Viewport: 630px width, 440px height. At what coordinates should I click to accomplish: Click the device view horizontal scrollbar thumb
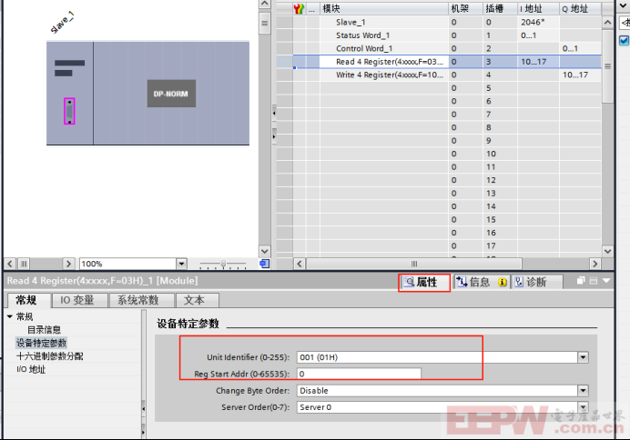tap(24, 264)
